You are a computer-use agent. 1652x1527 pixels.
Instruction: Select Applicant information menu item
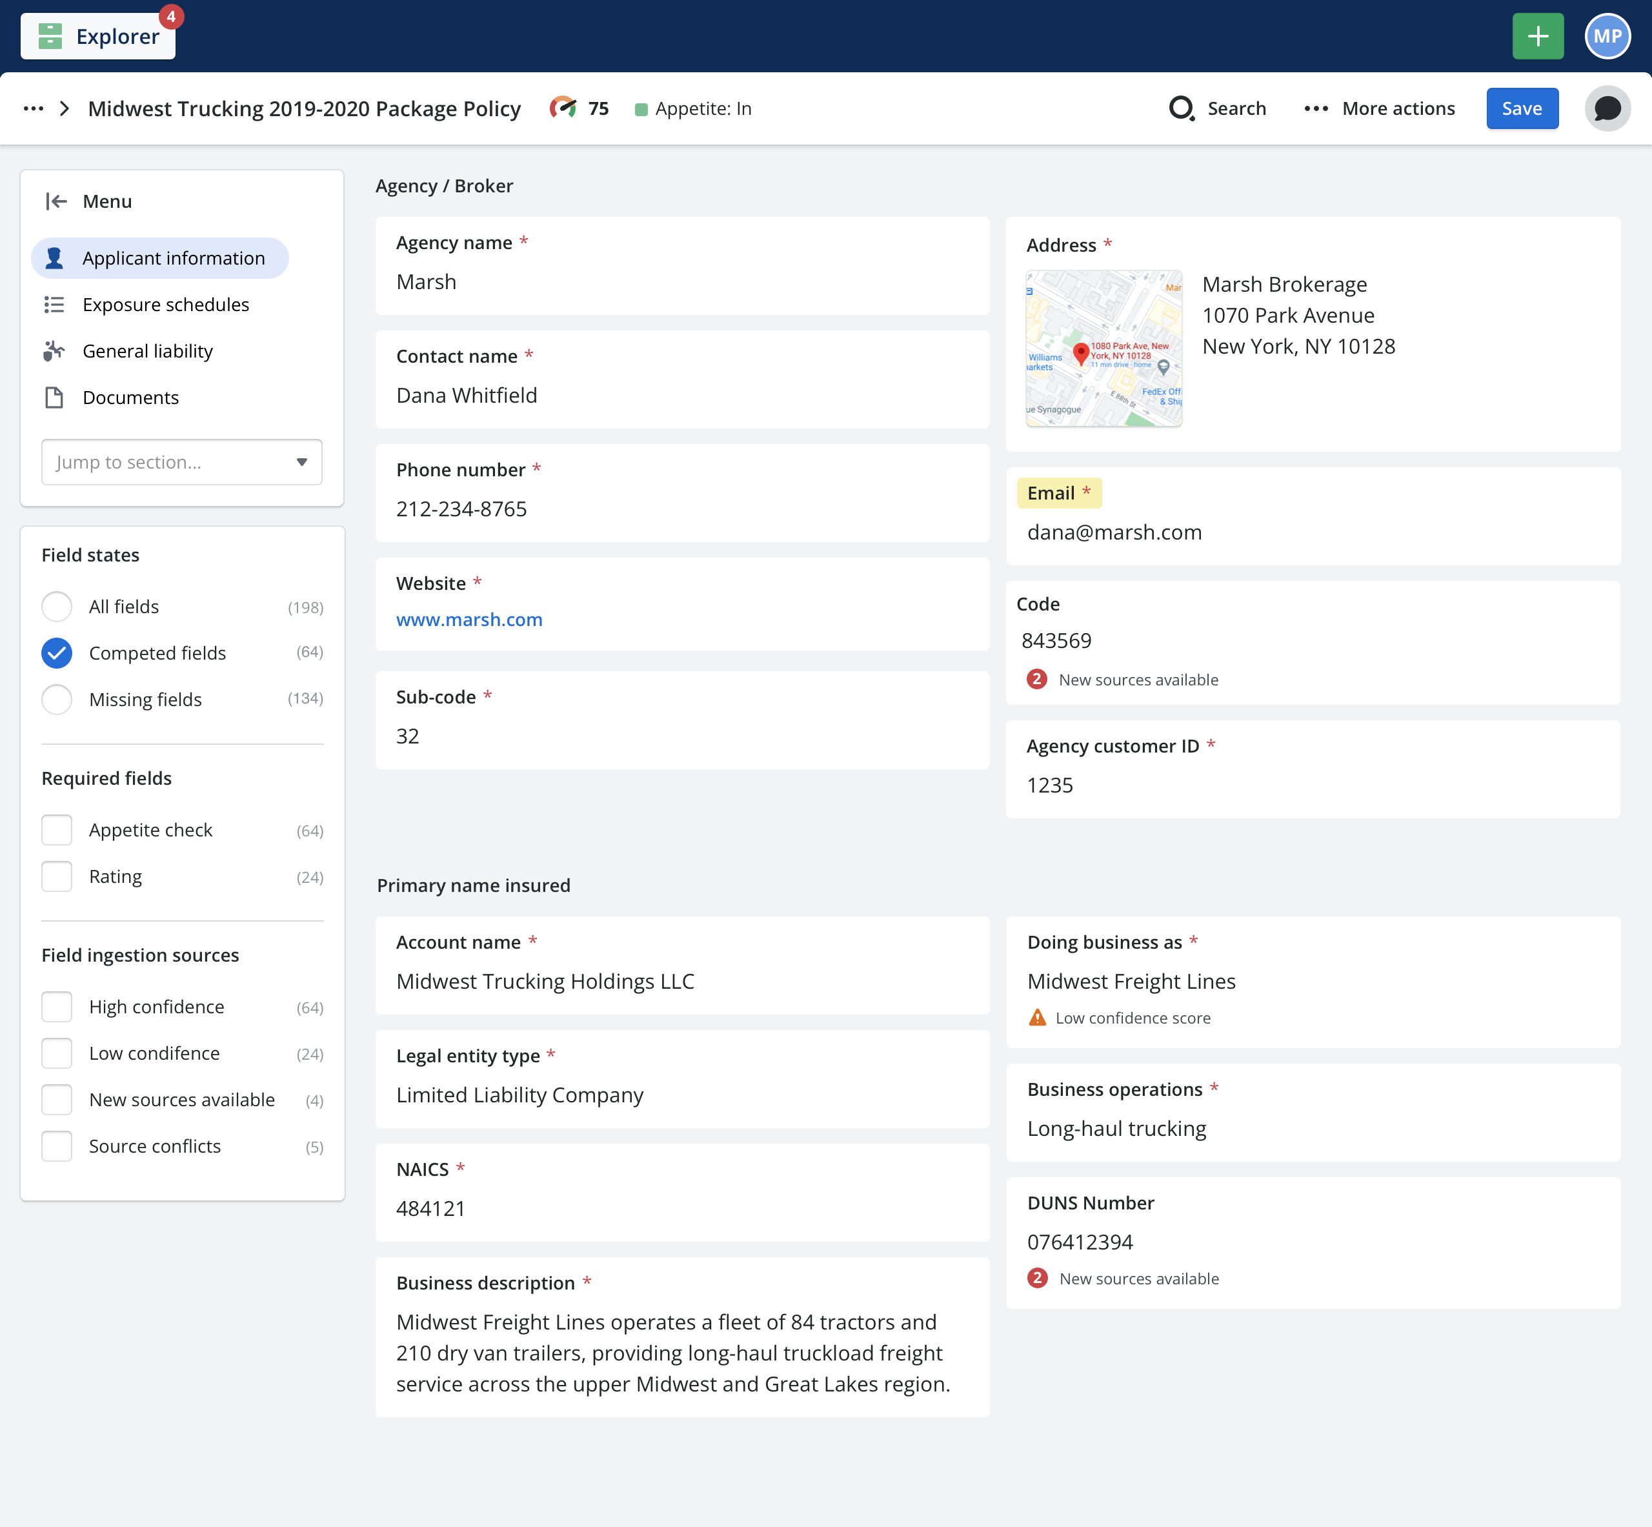click(160, 258)
